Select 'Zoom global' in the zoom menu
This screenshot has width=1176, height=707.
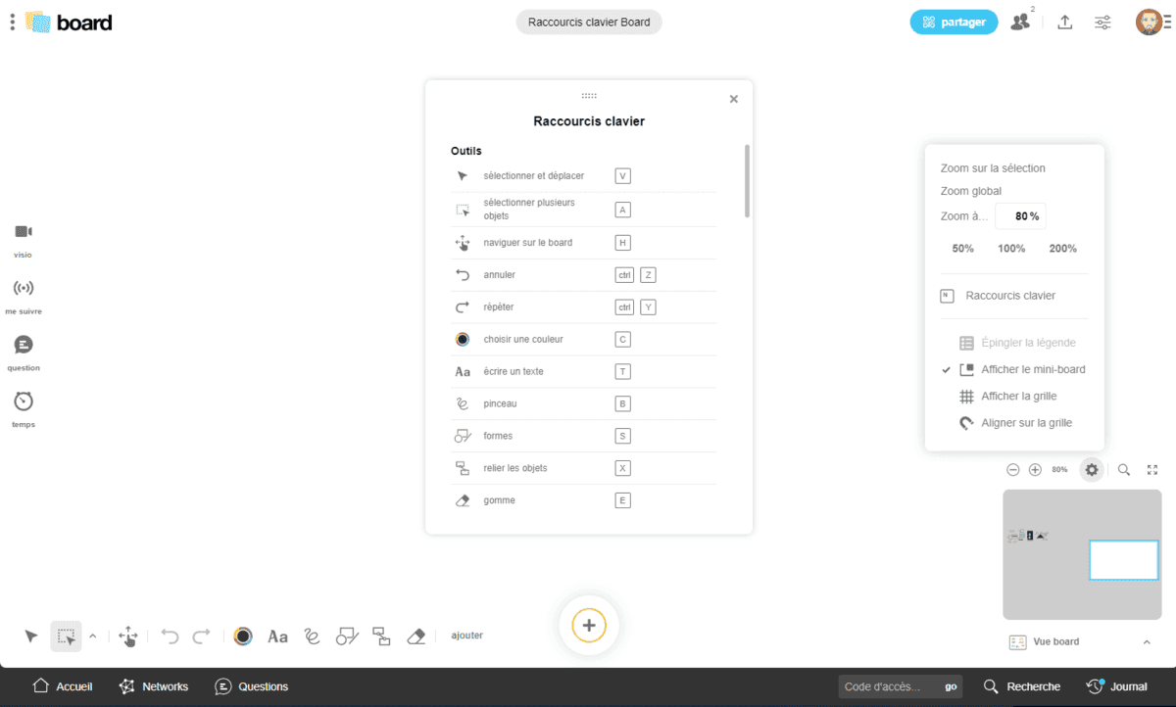pyautogui.click(x=971, y=191)
